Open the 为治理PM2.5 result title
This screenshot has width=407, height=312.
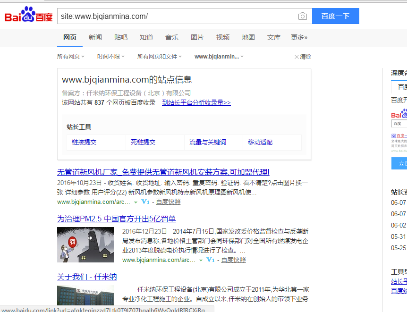click(x=116, y=219)
